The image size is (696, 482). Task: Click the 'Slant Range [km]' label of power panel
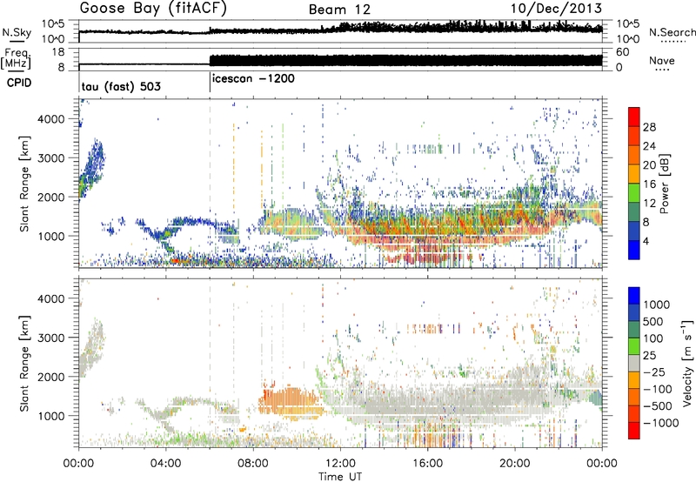coord(24,184)
